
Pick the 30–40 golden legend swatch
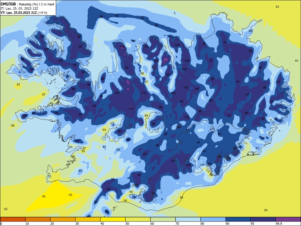[x=88, y=219]
